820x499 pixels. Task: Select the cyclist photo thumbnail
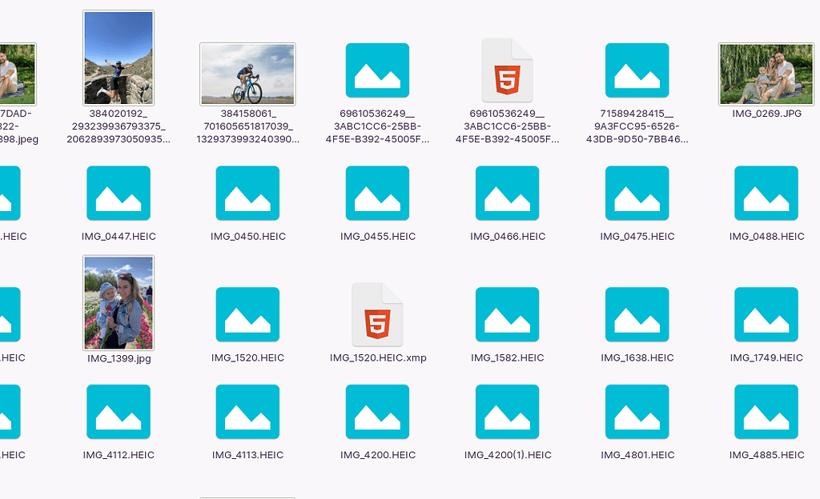(247, 74)
